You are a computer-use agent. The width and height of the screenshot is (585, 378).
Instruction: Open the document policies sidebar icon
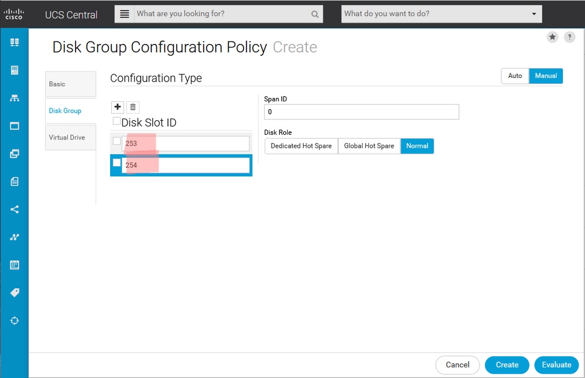point(15,182)
